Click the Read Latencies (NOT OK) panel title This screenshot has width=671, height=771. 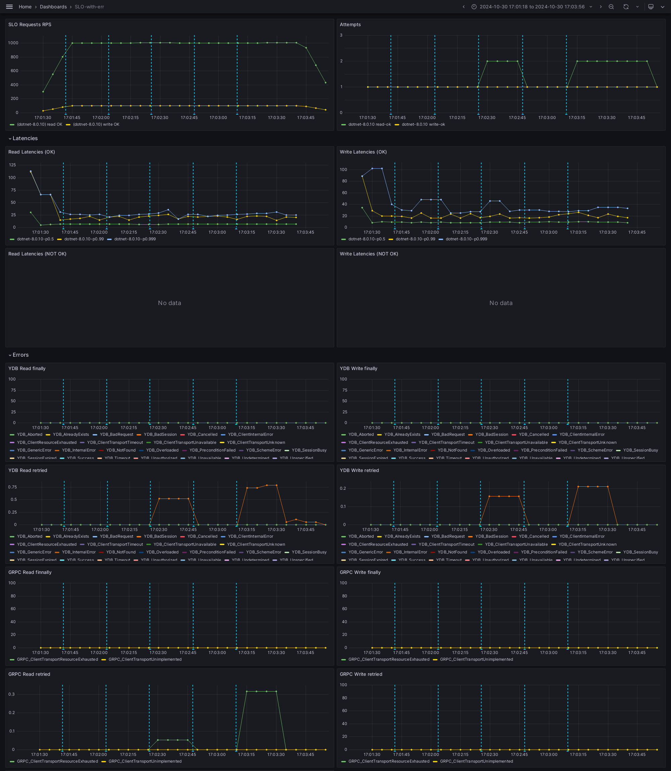point(38,254)
